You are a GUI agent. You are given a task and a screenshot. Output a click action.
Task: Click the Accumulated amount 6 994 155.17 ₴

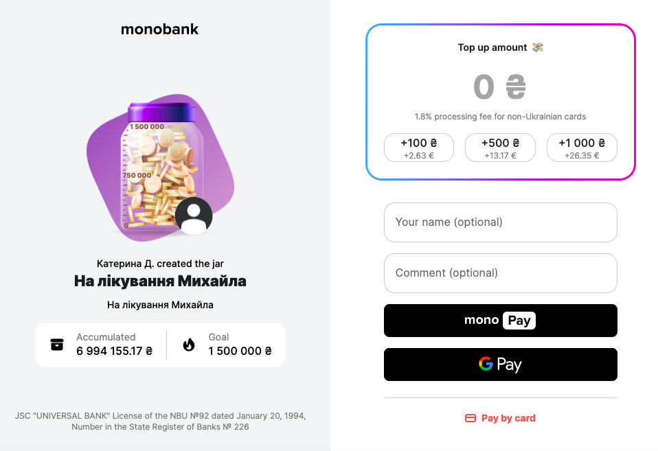tap(114, 351)
